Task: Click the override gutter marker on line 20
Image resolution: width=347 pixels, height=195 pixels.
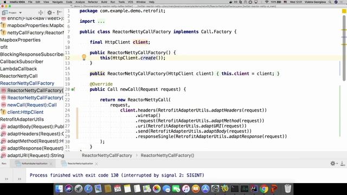Action: [73, 89]
